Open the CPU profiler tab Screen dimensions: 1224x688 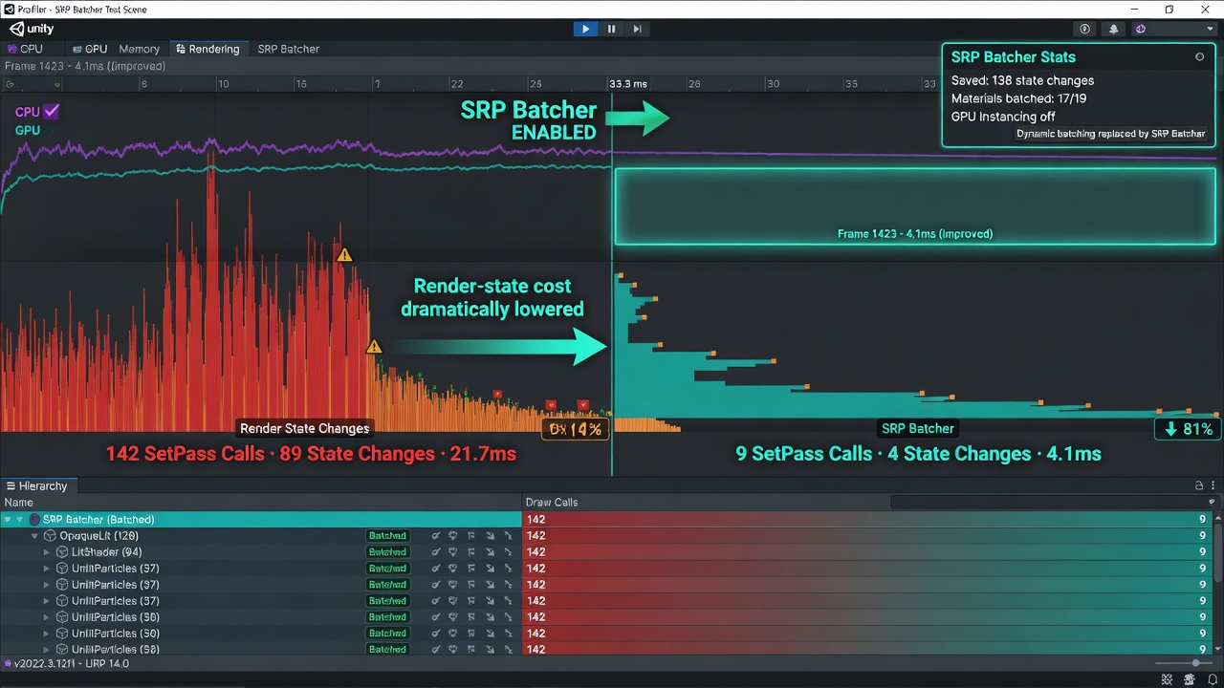coord(26,49)
